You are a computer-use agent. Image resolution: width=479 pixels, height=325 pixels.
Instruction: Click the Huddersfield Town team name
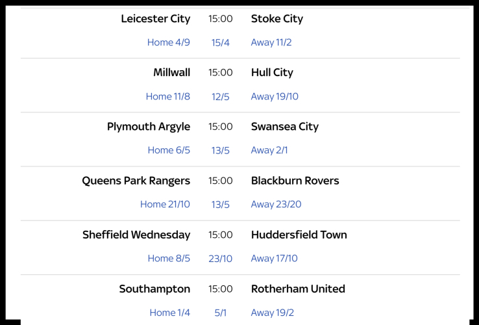point(299,235)
